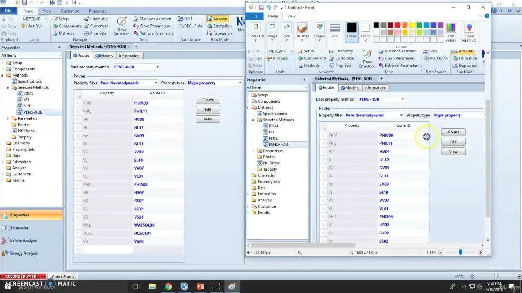Open Simulation environment in Aspen sidebar
The width and height of the screenshot is (522, 293).
tap(31, 228)
